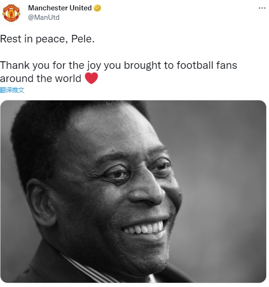Click the man's smiling teeth in the photo

[x=144, y=228]
